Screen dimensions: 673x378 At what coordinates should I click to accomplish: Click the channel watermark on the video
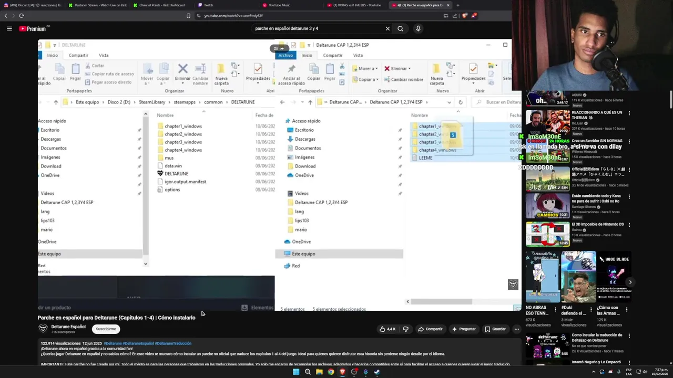513,284
